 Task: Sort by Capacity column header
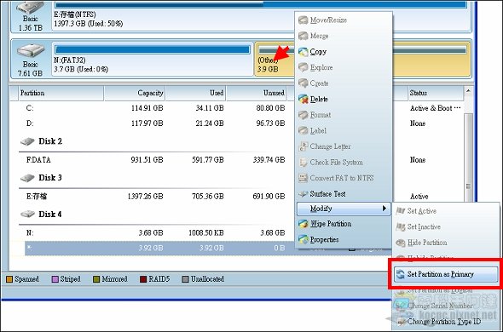click(x=135, y=94)
